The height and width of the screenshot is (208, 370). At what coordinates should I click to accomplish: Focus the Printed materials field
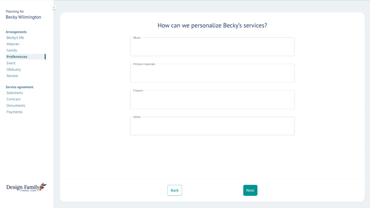tap(213, 73)
